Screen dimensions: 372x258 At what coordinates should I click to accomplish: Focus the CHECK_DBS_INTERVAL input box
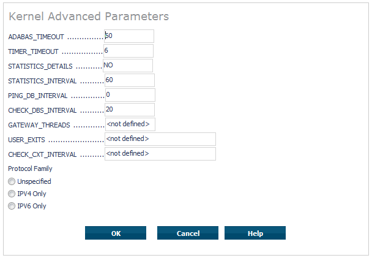click(x=129, y=110)
